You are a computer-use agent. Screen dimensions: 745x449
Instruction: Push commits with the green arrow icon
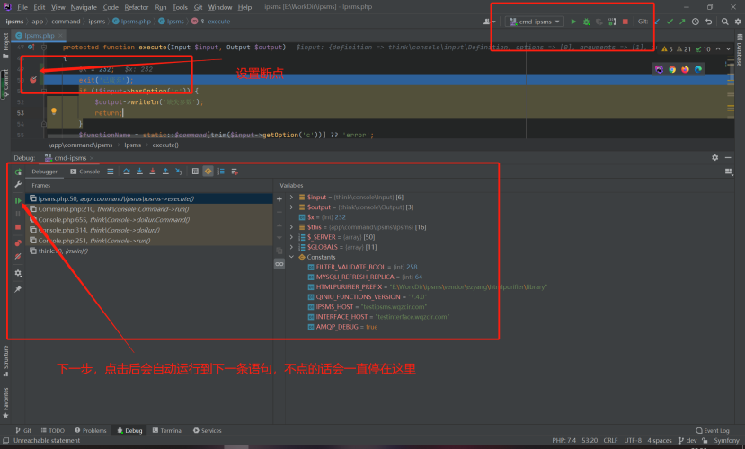pos(682,22)
